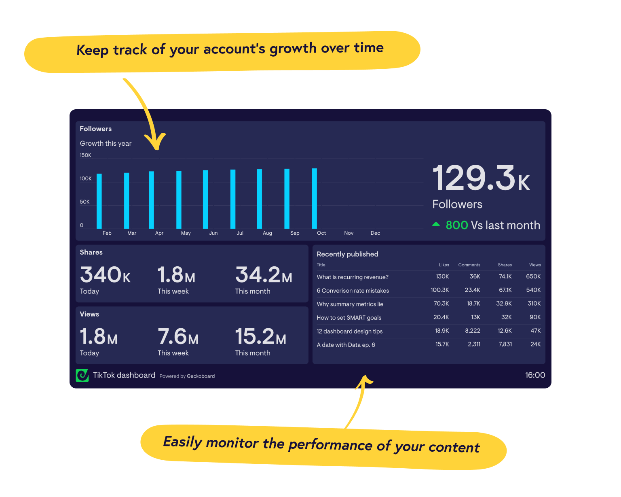The width and height of the screenshot is (621, 497).
Task: Select 'What is recurring revenue?' row title
Action: point(353,277)
